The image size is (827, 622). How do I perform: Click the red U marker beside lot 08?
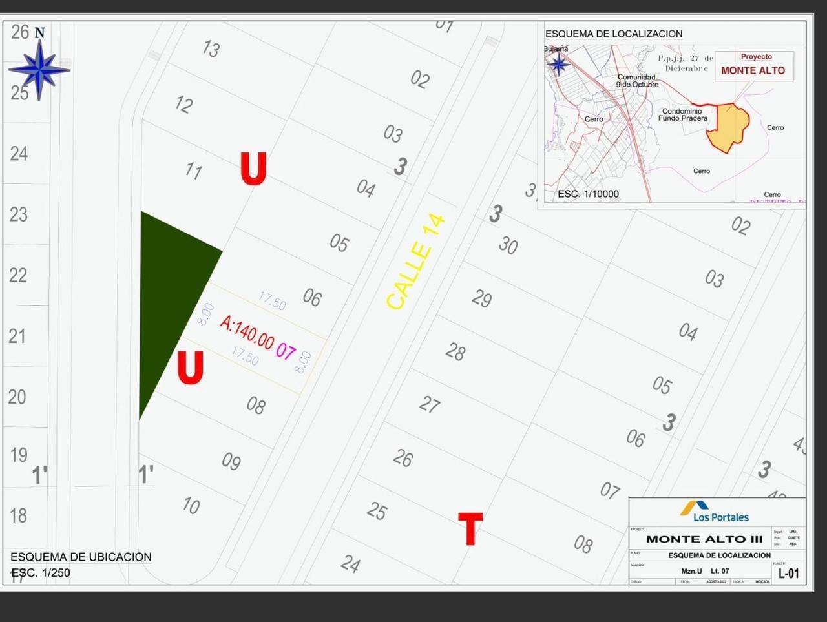tap(191, 368)
